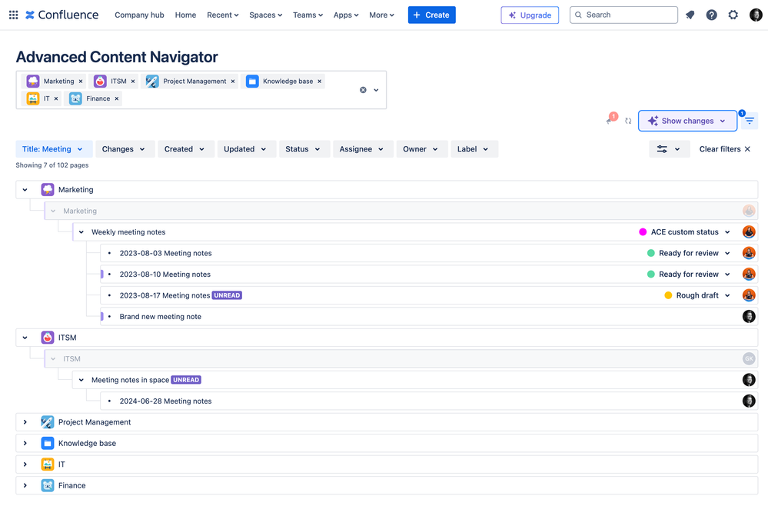Change status of 2023-08-10 Meeting notes
Image resolution: width=768 pixels, height=506 pixels.
click(x=689, y=275)
